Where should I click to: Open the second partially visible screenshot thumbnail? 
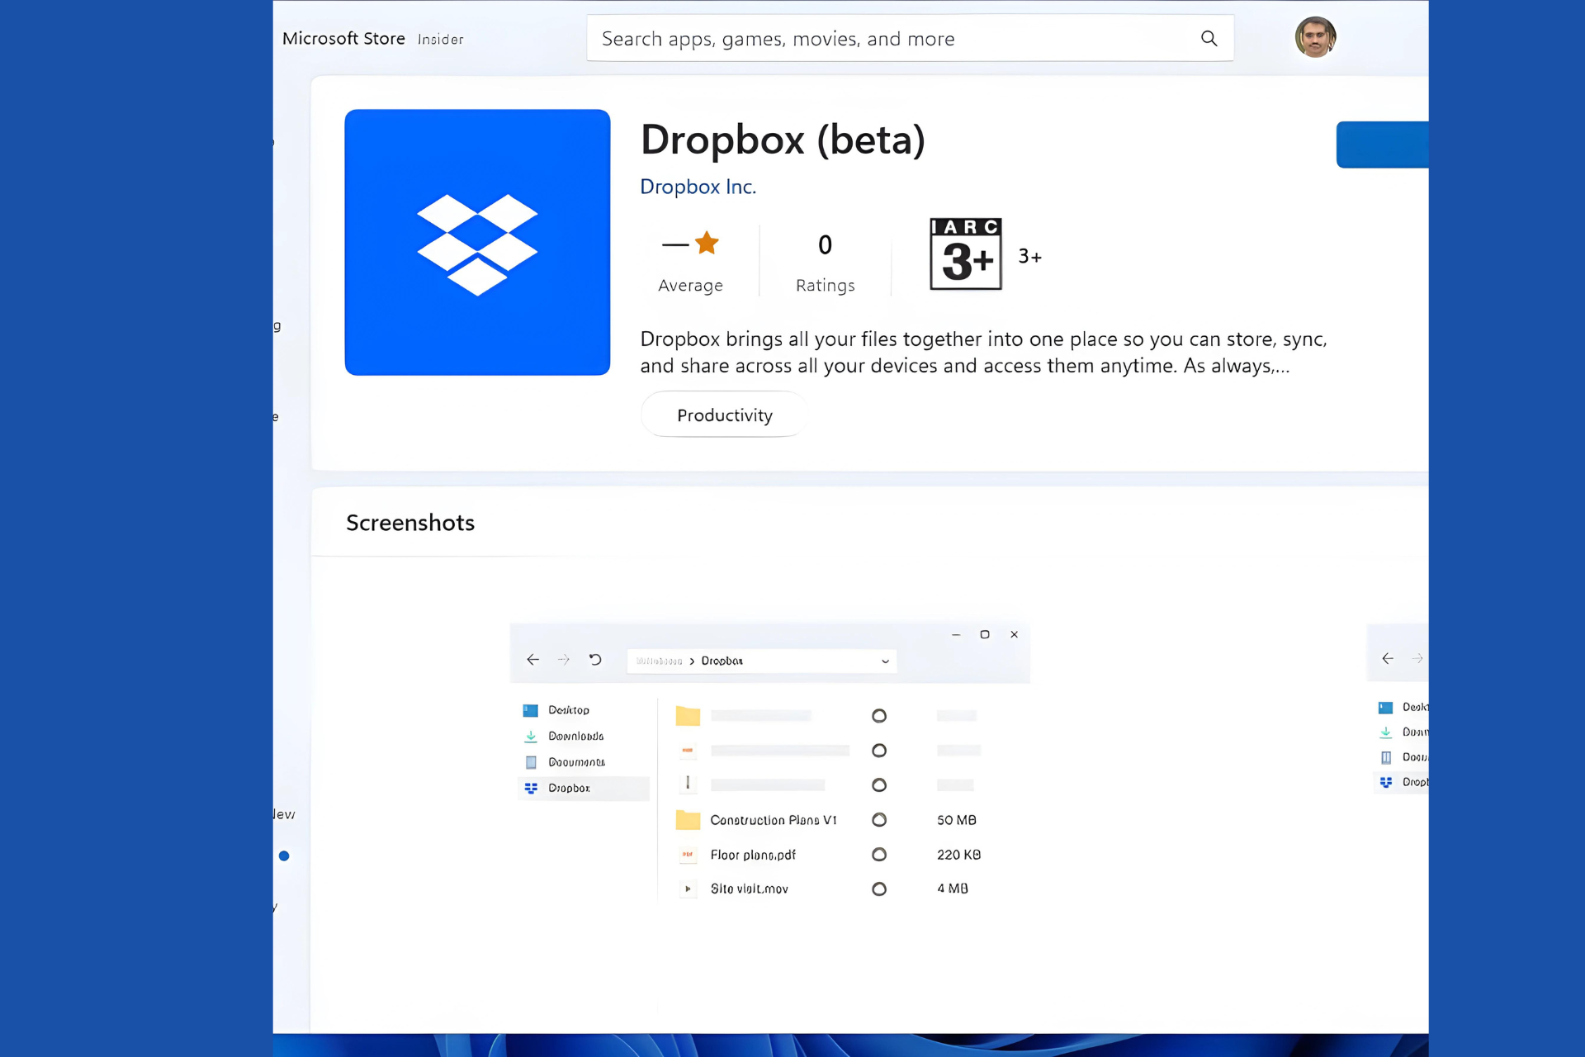[1398, 710]
